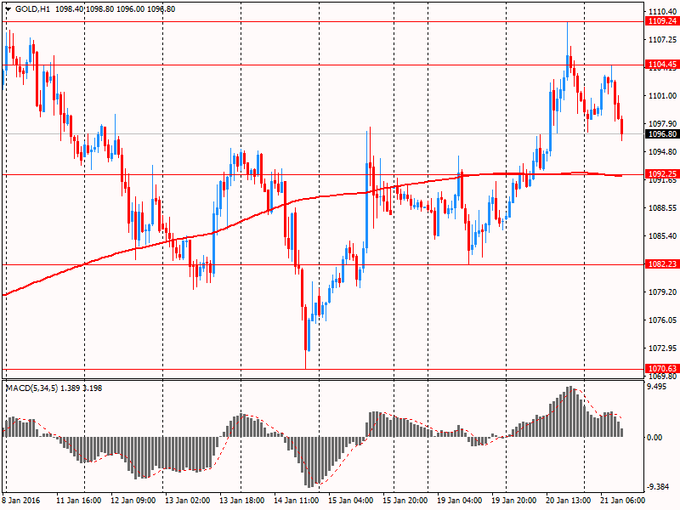680x510 pixels.
Task: Select the 15 Jan 04:00 time label
Action: (x=350, y=500)
